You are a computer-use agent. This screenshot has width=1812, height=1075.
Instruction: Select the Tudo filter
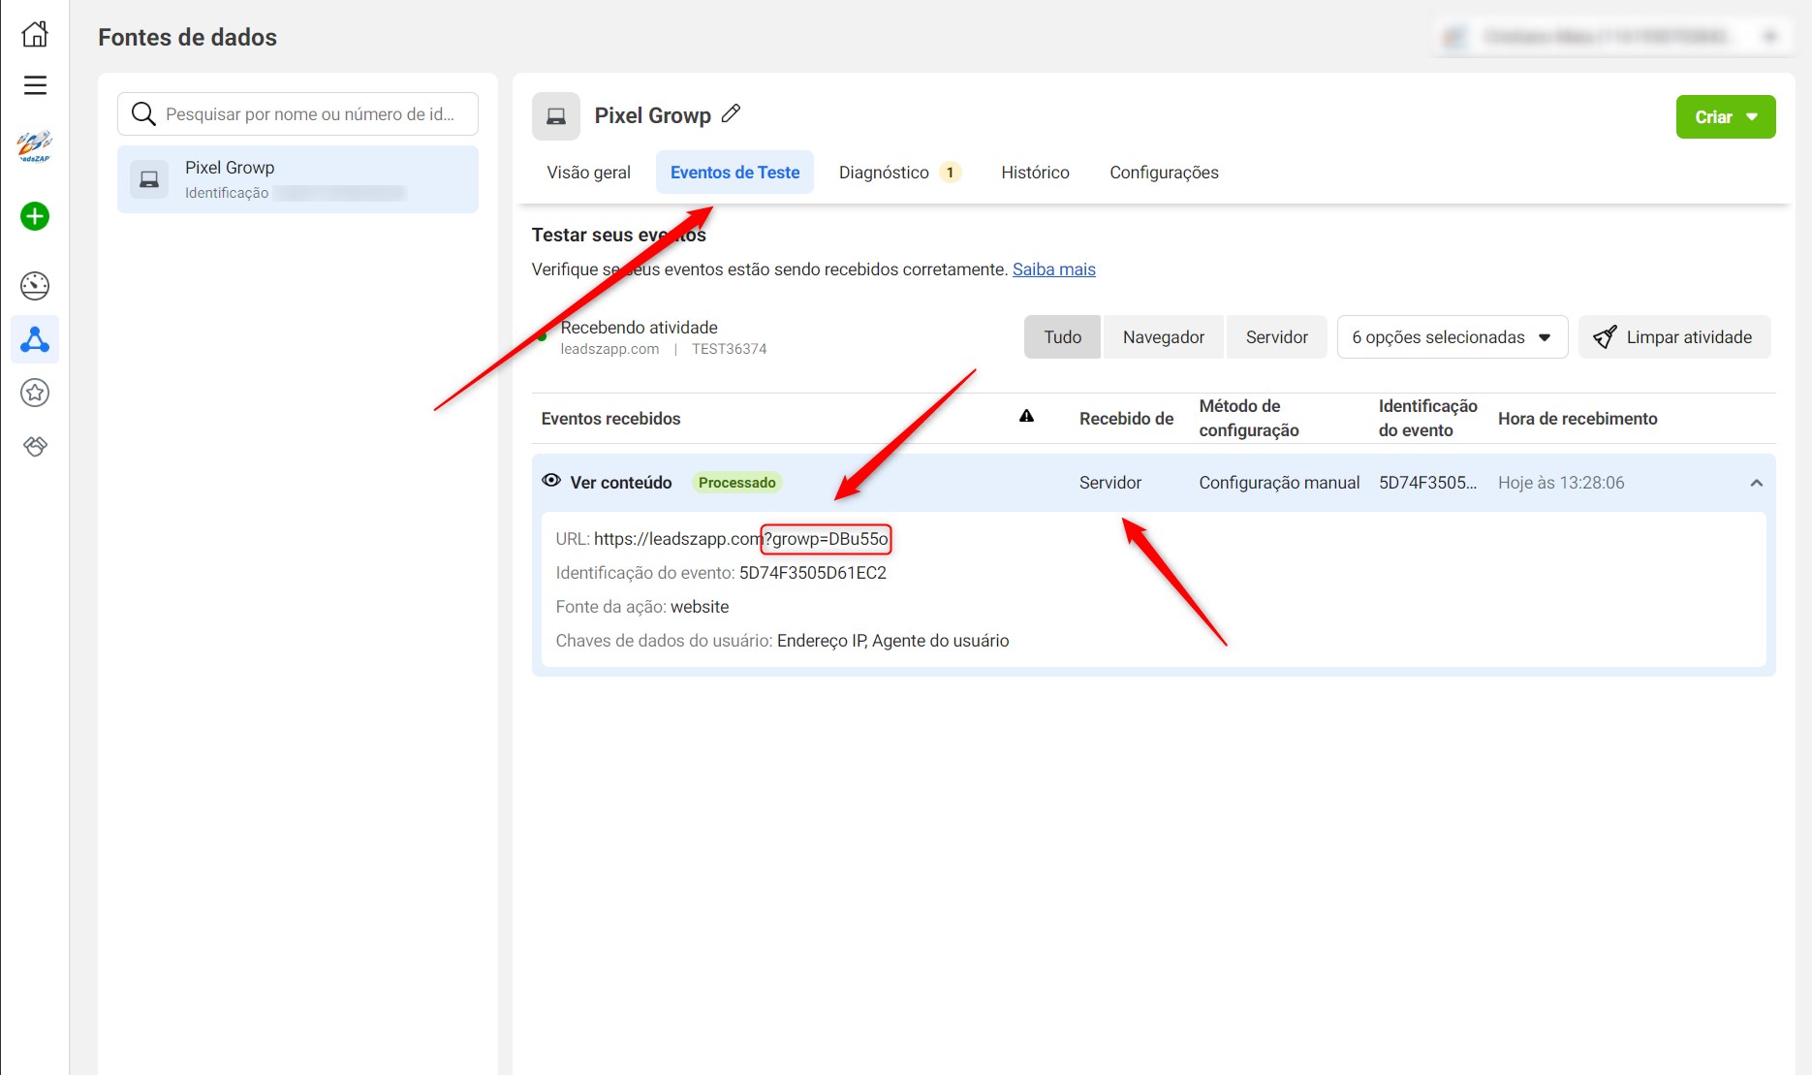tap(1062, 337)
